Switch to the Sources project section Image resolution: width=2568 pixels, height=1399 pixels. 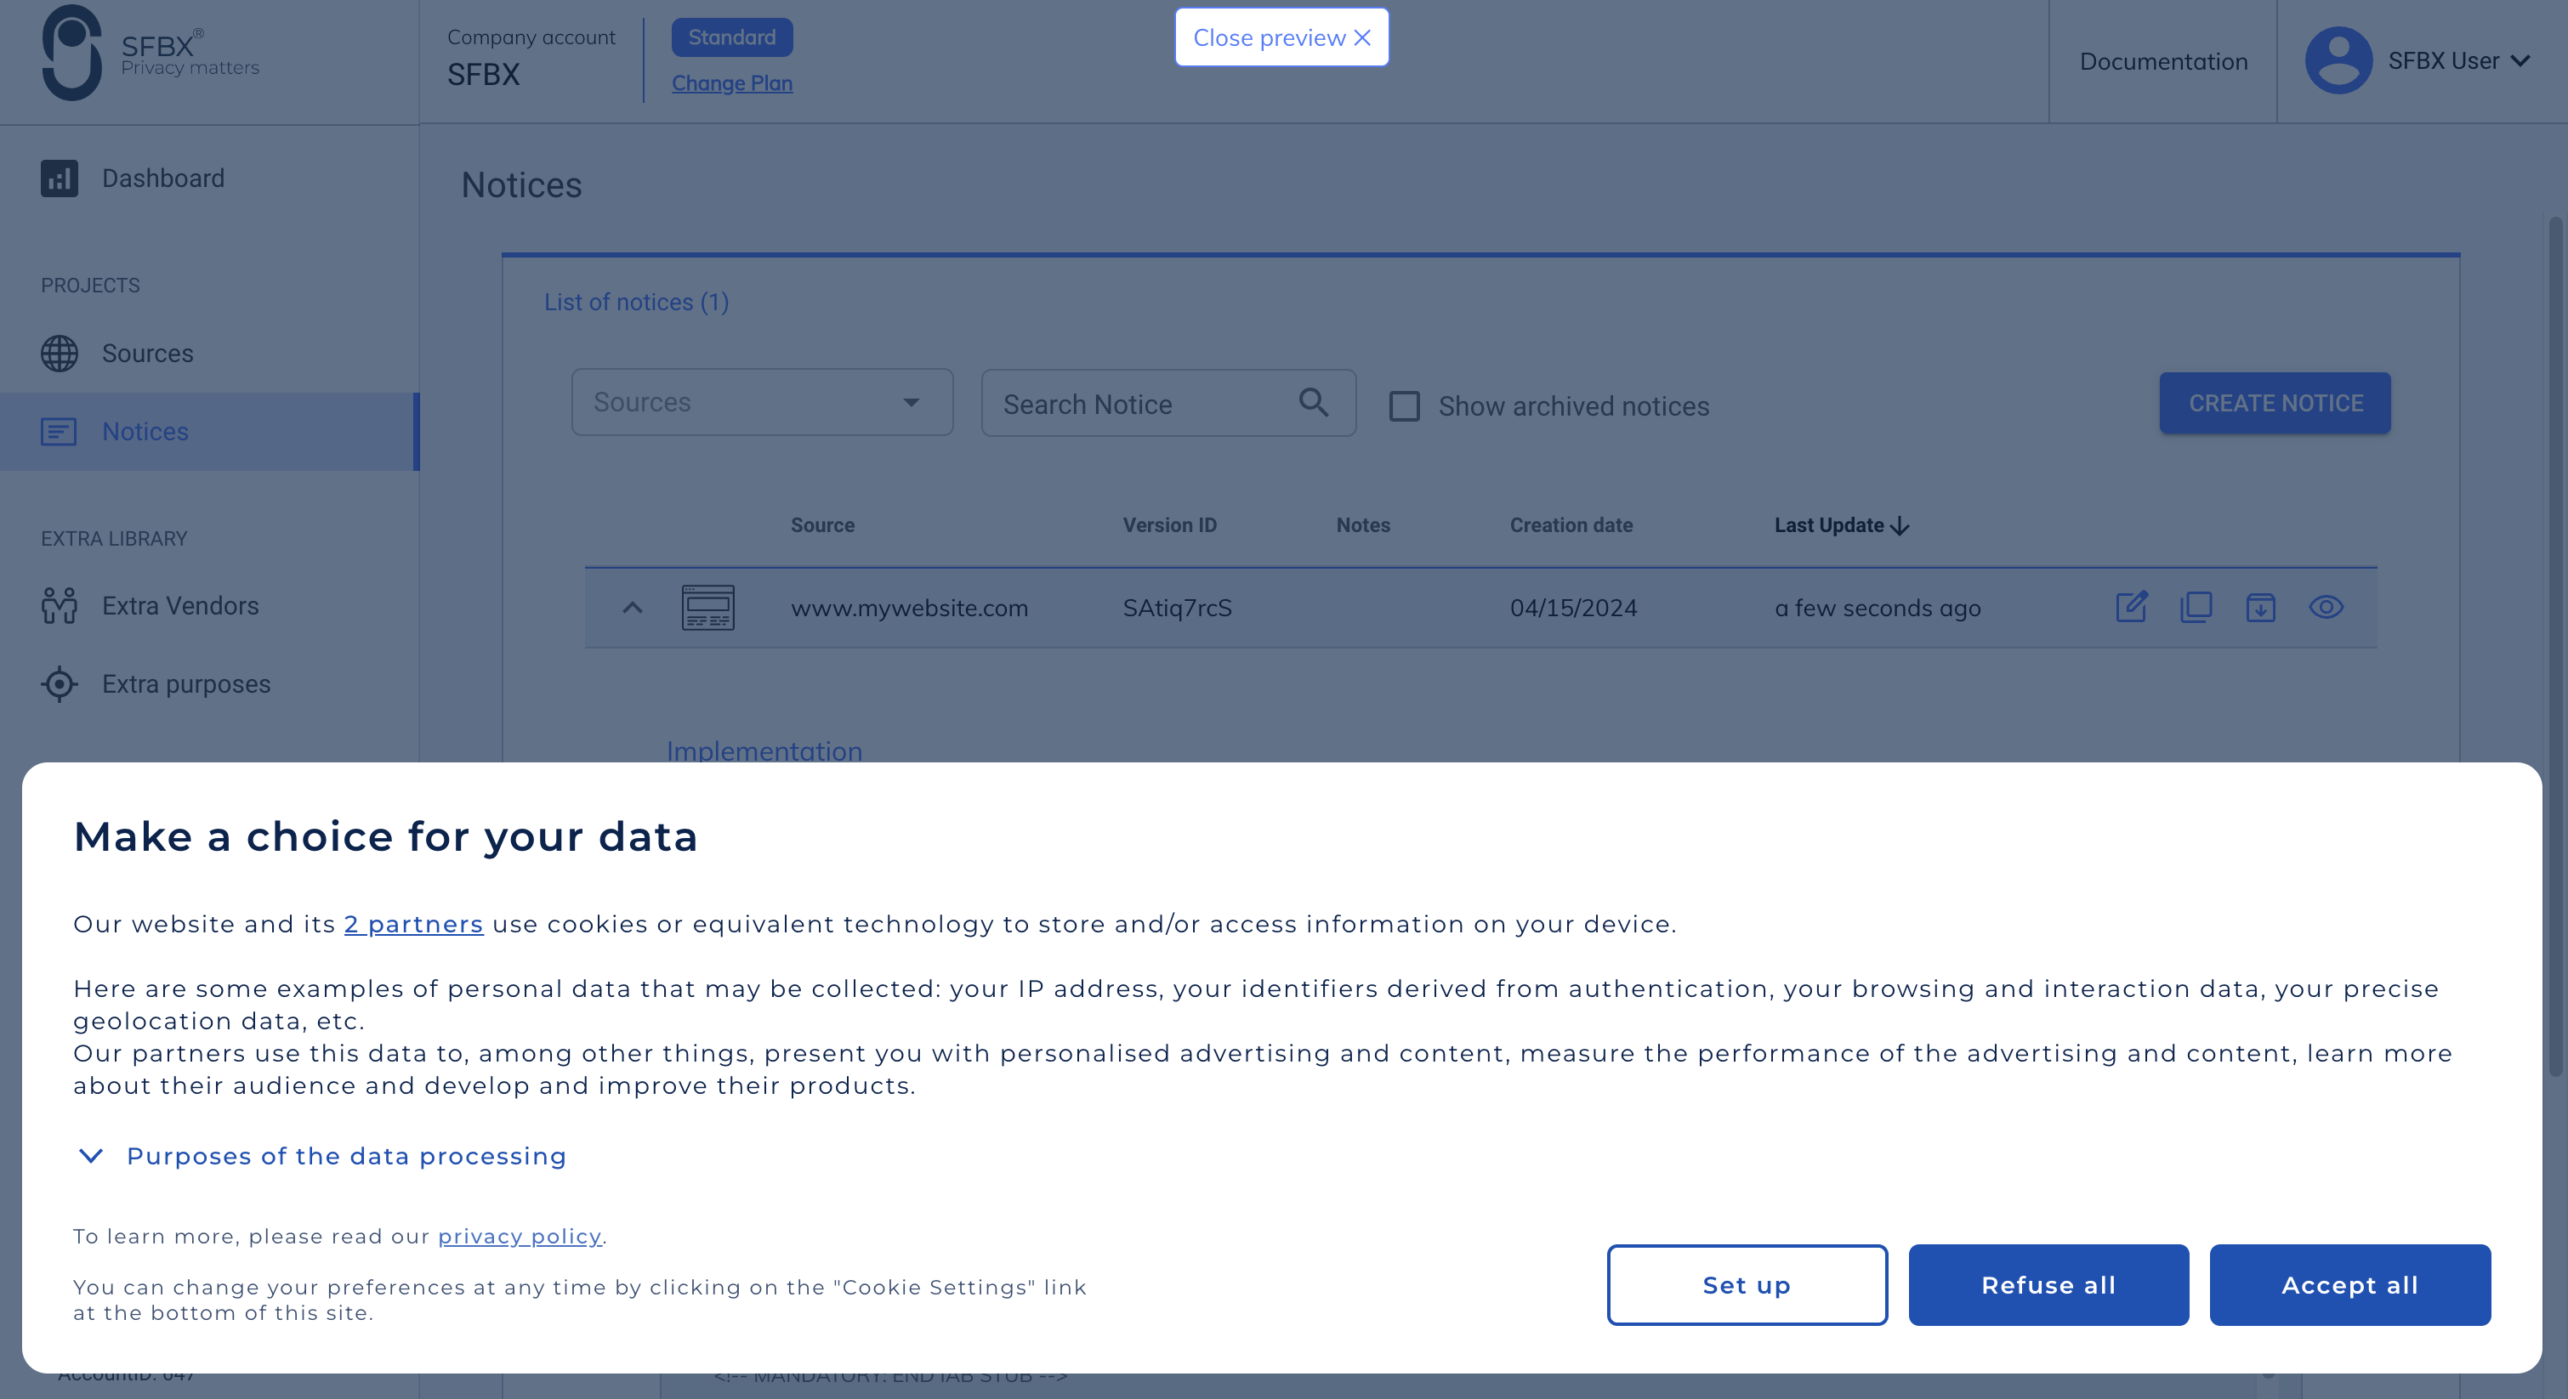coord(148,354)
